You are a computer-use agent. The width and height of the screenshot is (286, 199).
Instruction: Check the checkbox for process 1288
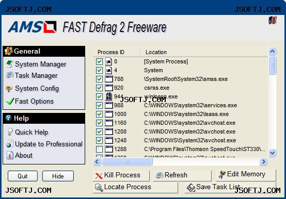[99, 149]
